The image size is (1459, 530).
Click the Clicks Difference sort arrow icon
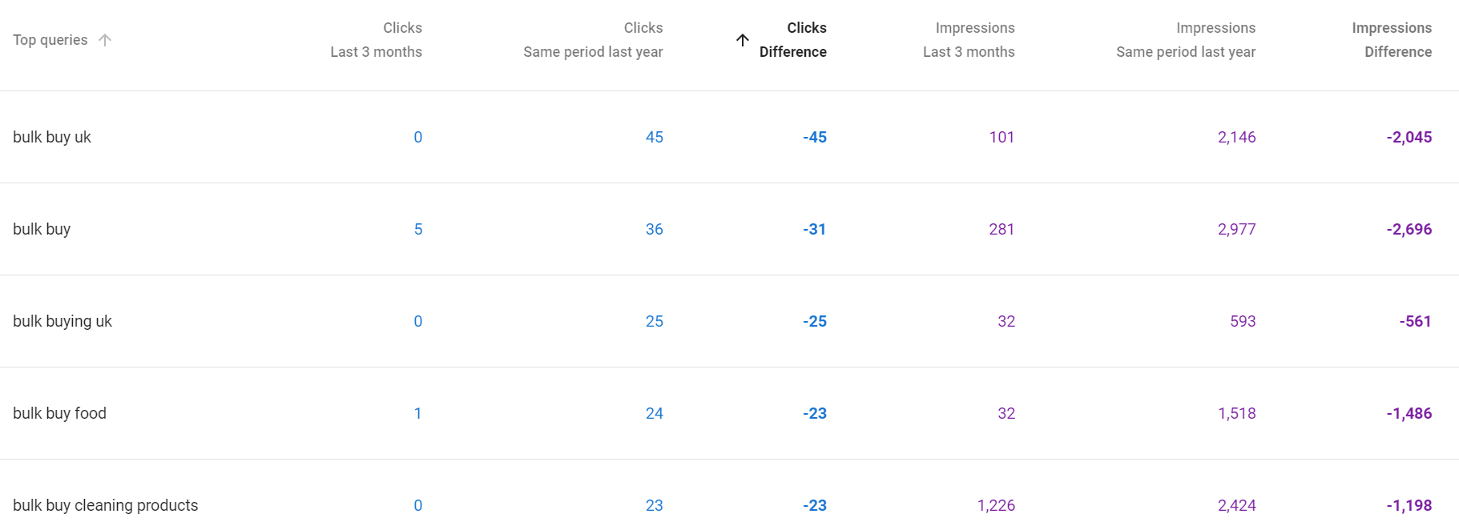tap(743, 40)
